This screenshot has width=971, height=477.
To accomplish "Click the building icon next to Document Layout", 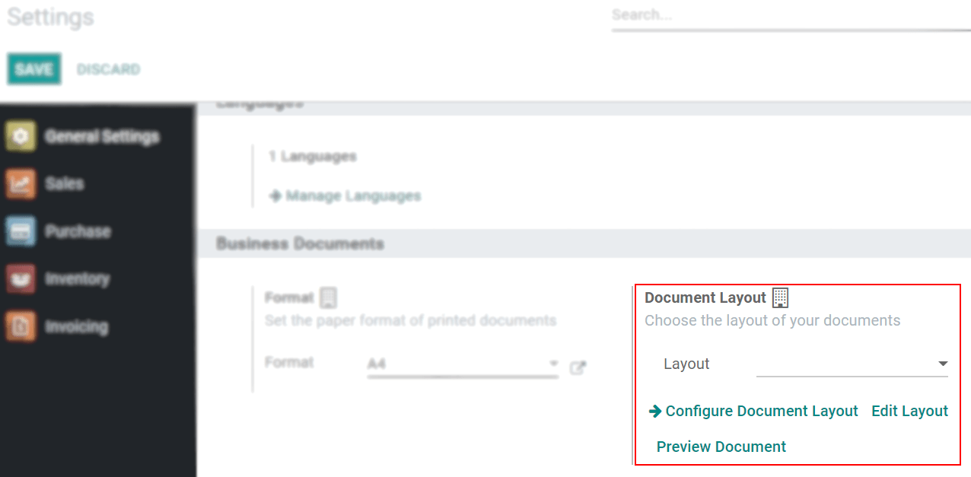I will click(x=780, y=297).
